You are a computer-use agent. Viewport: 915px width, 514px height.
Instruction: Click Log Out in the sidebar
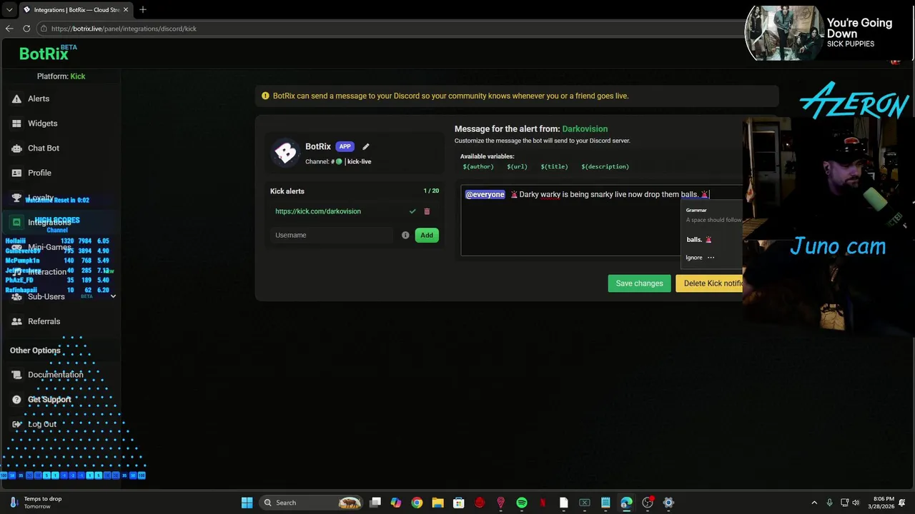tap(42, 424)
